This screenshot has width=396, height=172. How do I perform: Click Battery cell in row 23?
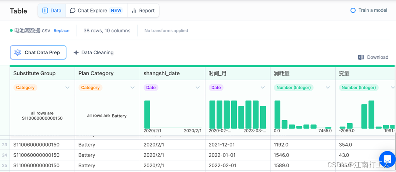(108, 145)
